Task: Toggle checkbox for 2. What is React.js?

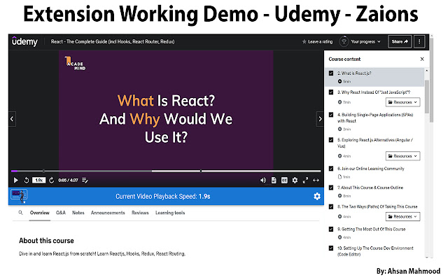Action: (x=331, y=73)
